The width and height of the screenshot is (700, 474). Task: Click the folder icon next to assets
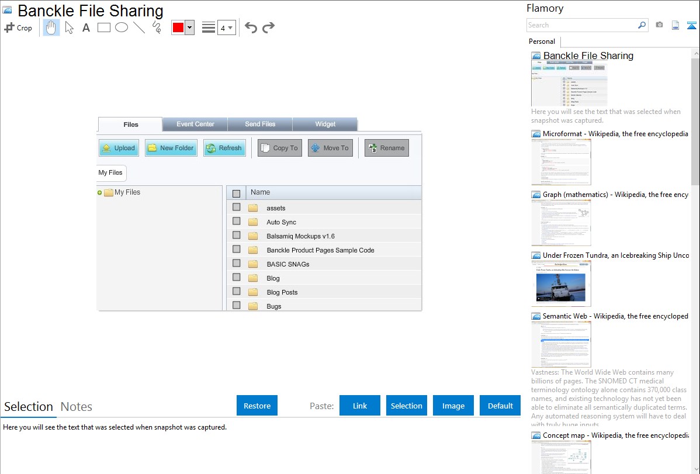pyautogui.click(x=253, y=207)
